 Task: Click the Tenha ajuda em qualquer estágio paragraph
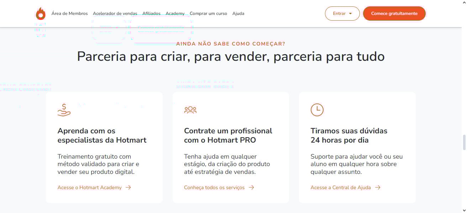click(x=227, y=164)
